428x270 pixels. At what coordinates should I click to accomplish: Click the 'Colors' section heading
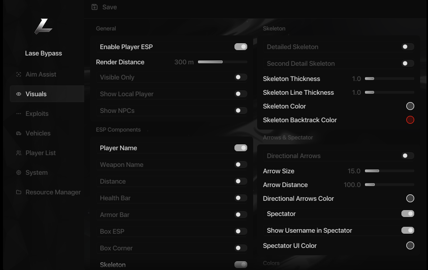pyautogui.click(x=271, y=263)
